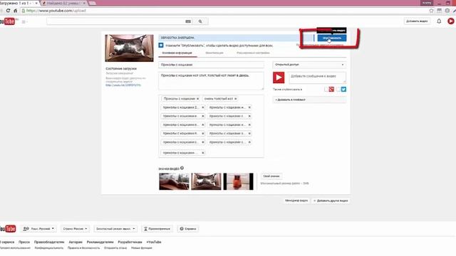This screenshot has width=456, height=256.
Task: Open the 'Открытый доступ' privacy dropdown
Action: tap(309, 65)
